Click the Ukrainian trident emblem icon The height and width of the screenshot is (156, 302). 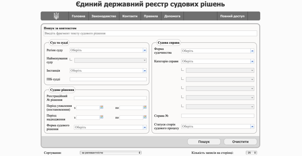pyautogui.click(x=56, y=16)
